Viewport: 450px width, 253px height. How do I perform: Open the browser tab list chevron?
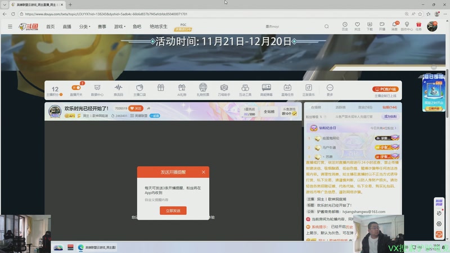4,4
